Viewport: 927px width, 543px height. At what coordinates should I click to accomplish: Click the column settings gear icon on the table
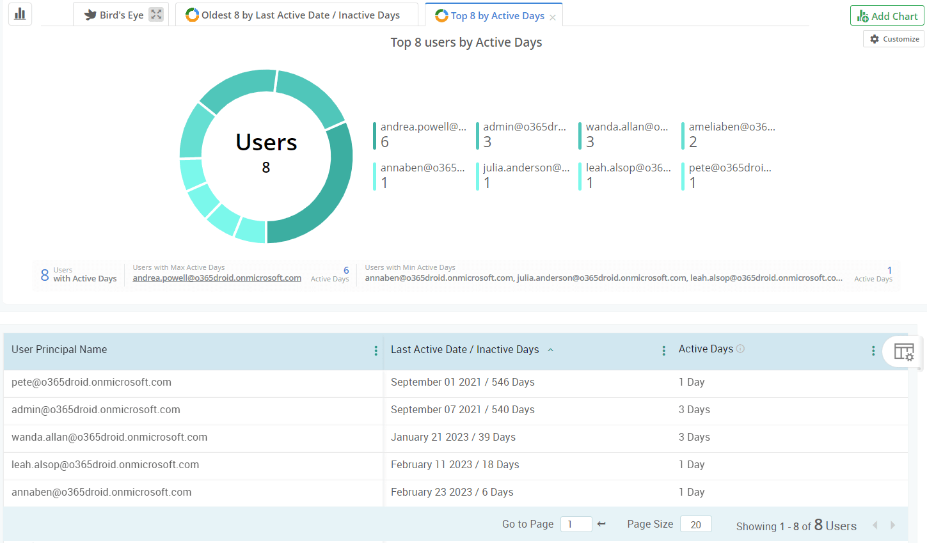point(903,351)
